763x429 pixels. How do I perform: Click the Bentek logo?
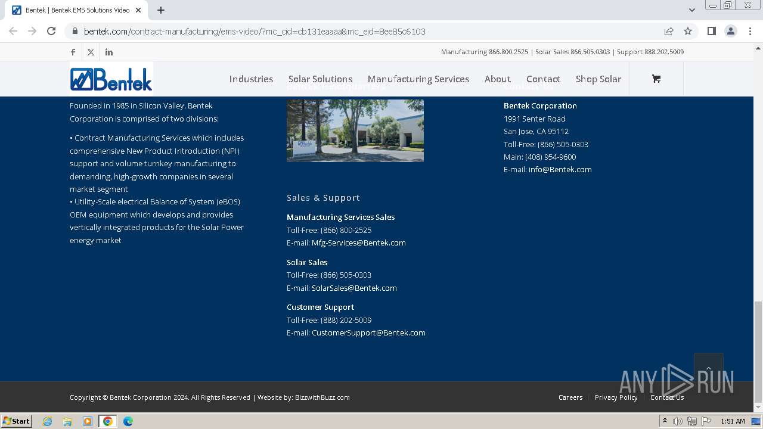(x=111, y=79)
